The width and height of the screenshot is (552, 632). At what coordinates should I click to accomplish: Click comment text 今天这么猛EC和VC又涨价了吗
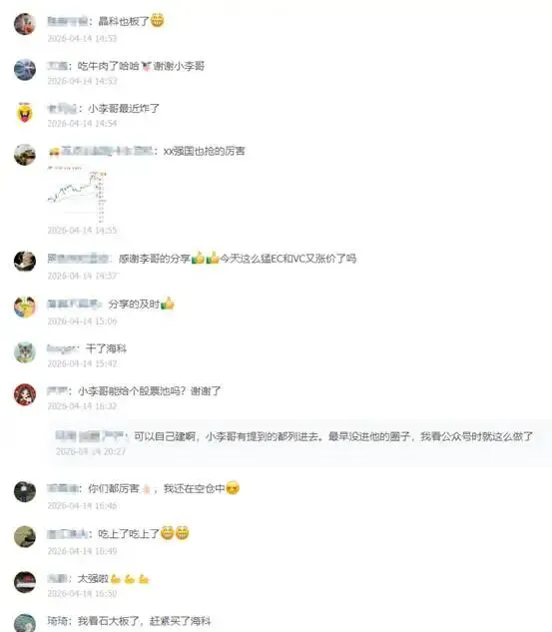pos(288,259)
